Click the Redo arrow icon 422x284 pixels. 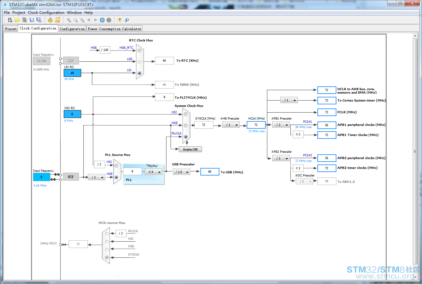pos(95,20)
